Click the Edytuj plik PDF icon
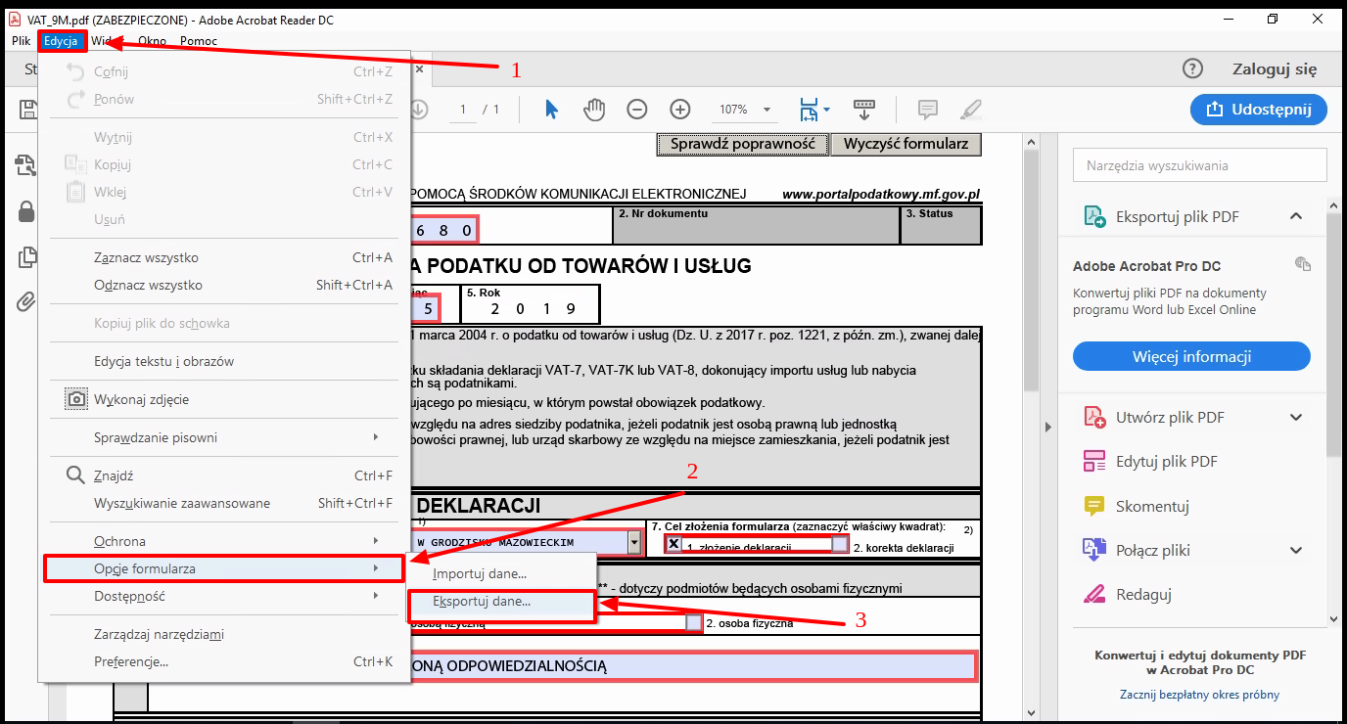This screenshot has width=1347, height=724. point(1094,461)
